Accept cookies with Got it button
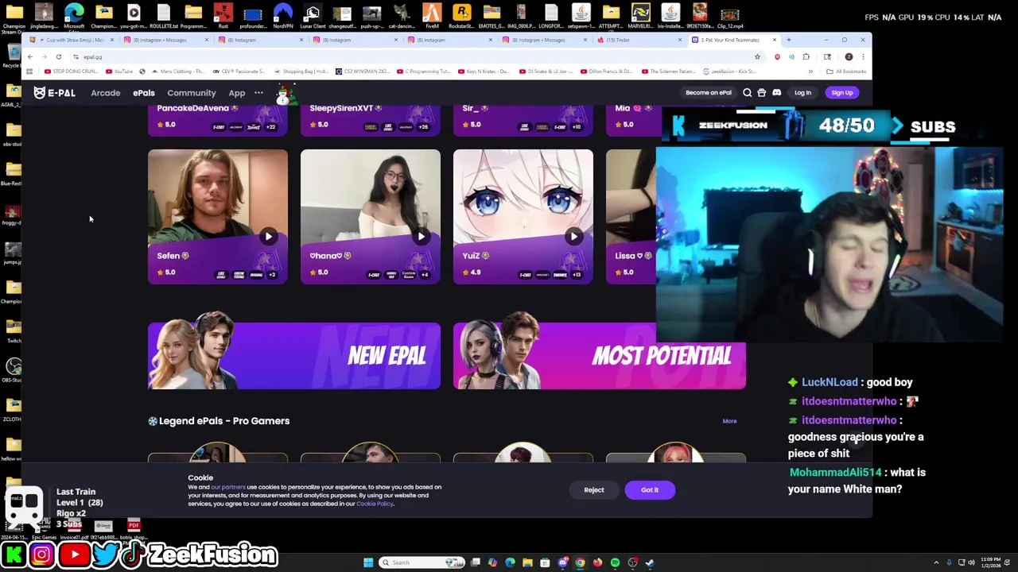This screenshot has width=1018, height=572. coord(649,490)
